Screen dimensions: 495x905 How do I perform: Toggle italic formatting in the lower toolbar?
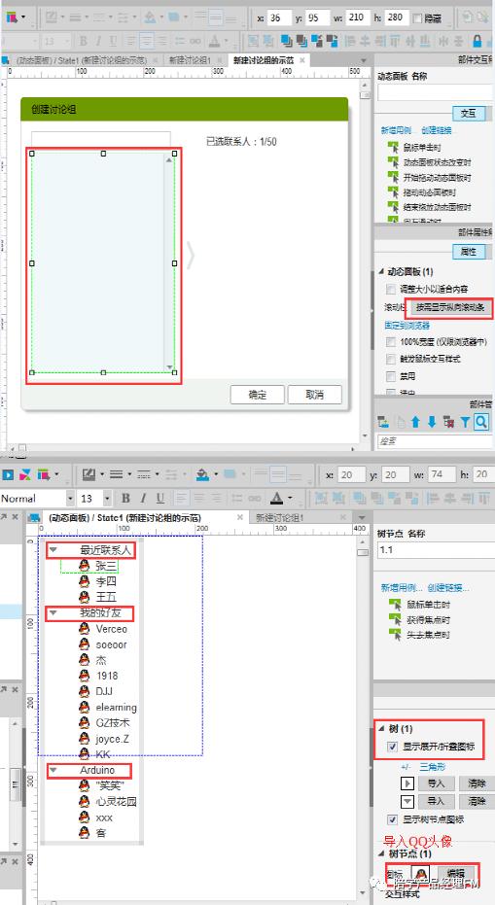(143, 498)
